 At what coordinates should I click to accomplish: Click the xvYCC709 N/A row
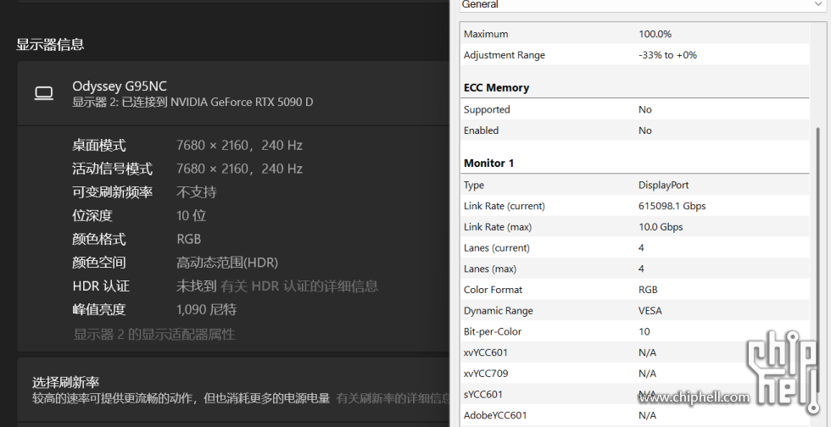[635, 374]
